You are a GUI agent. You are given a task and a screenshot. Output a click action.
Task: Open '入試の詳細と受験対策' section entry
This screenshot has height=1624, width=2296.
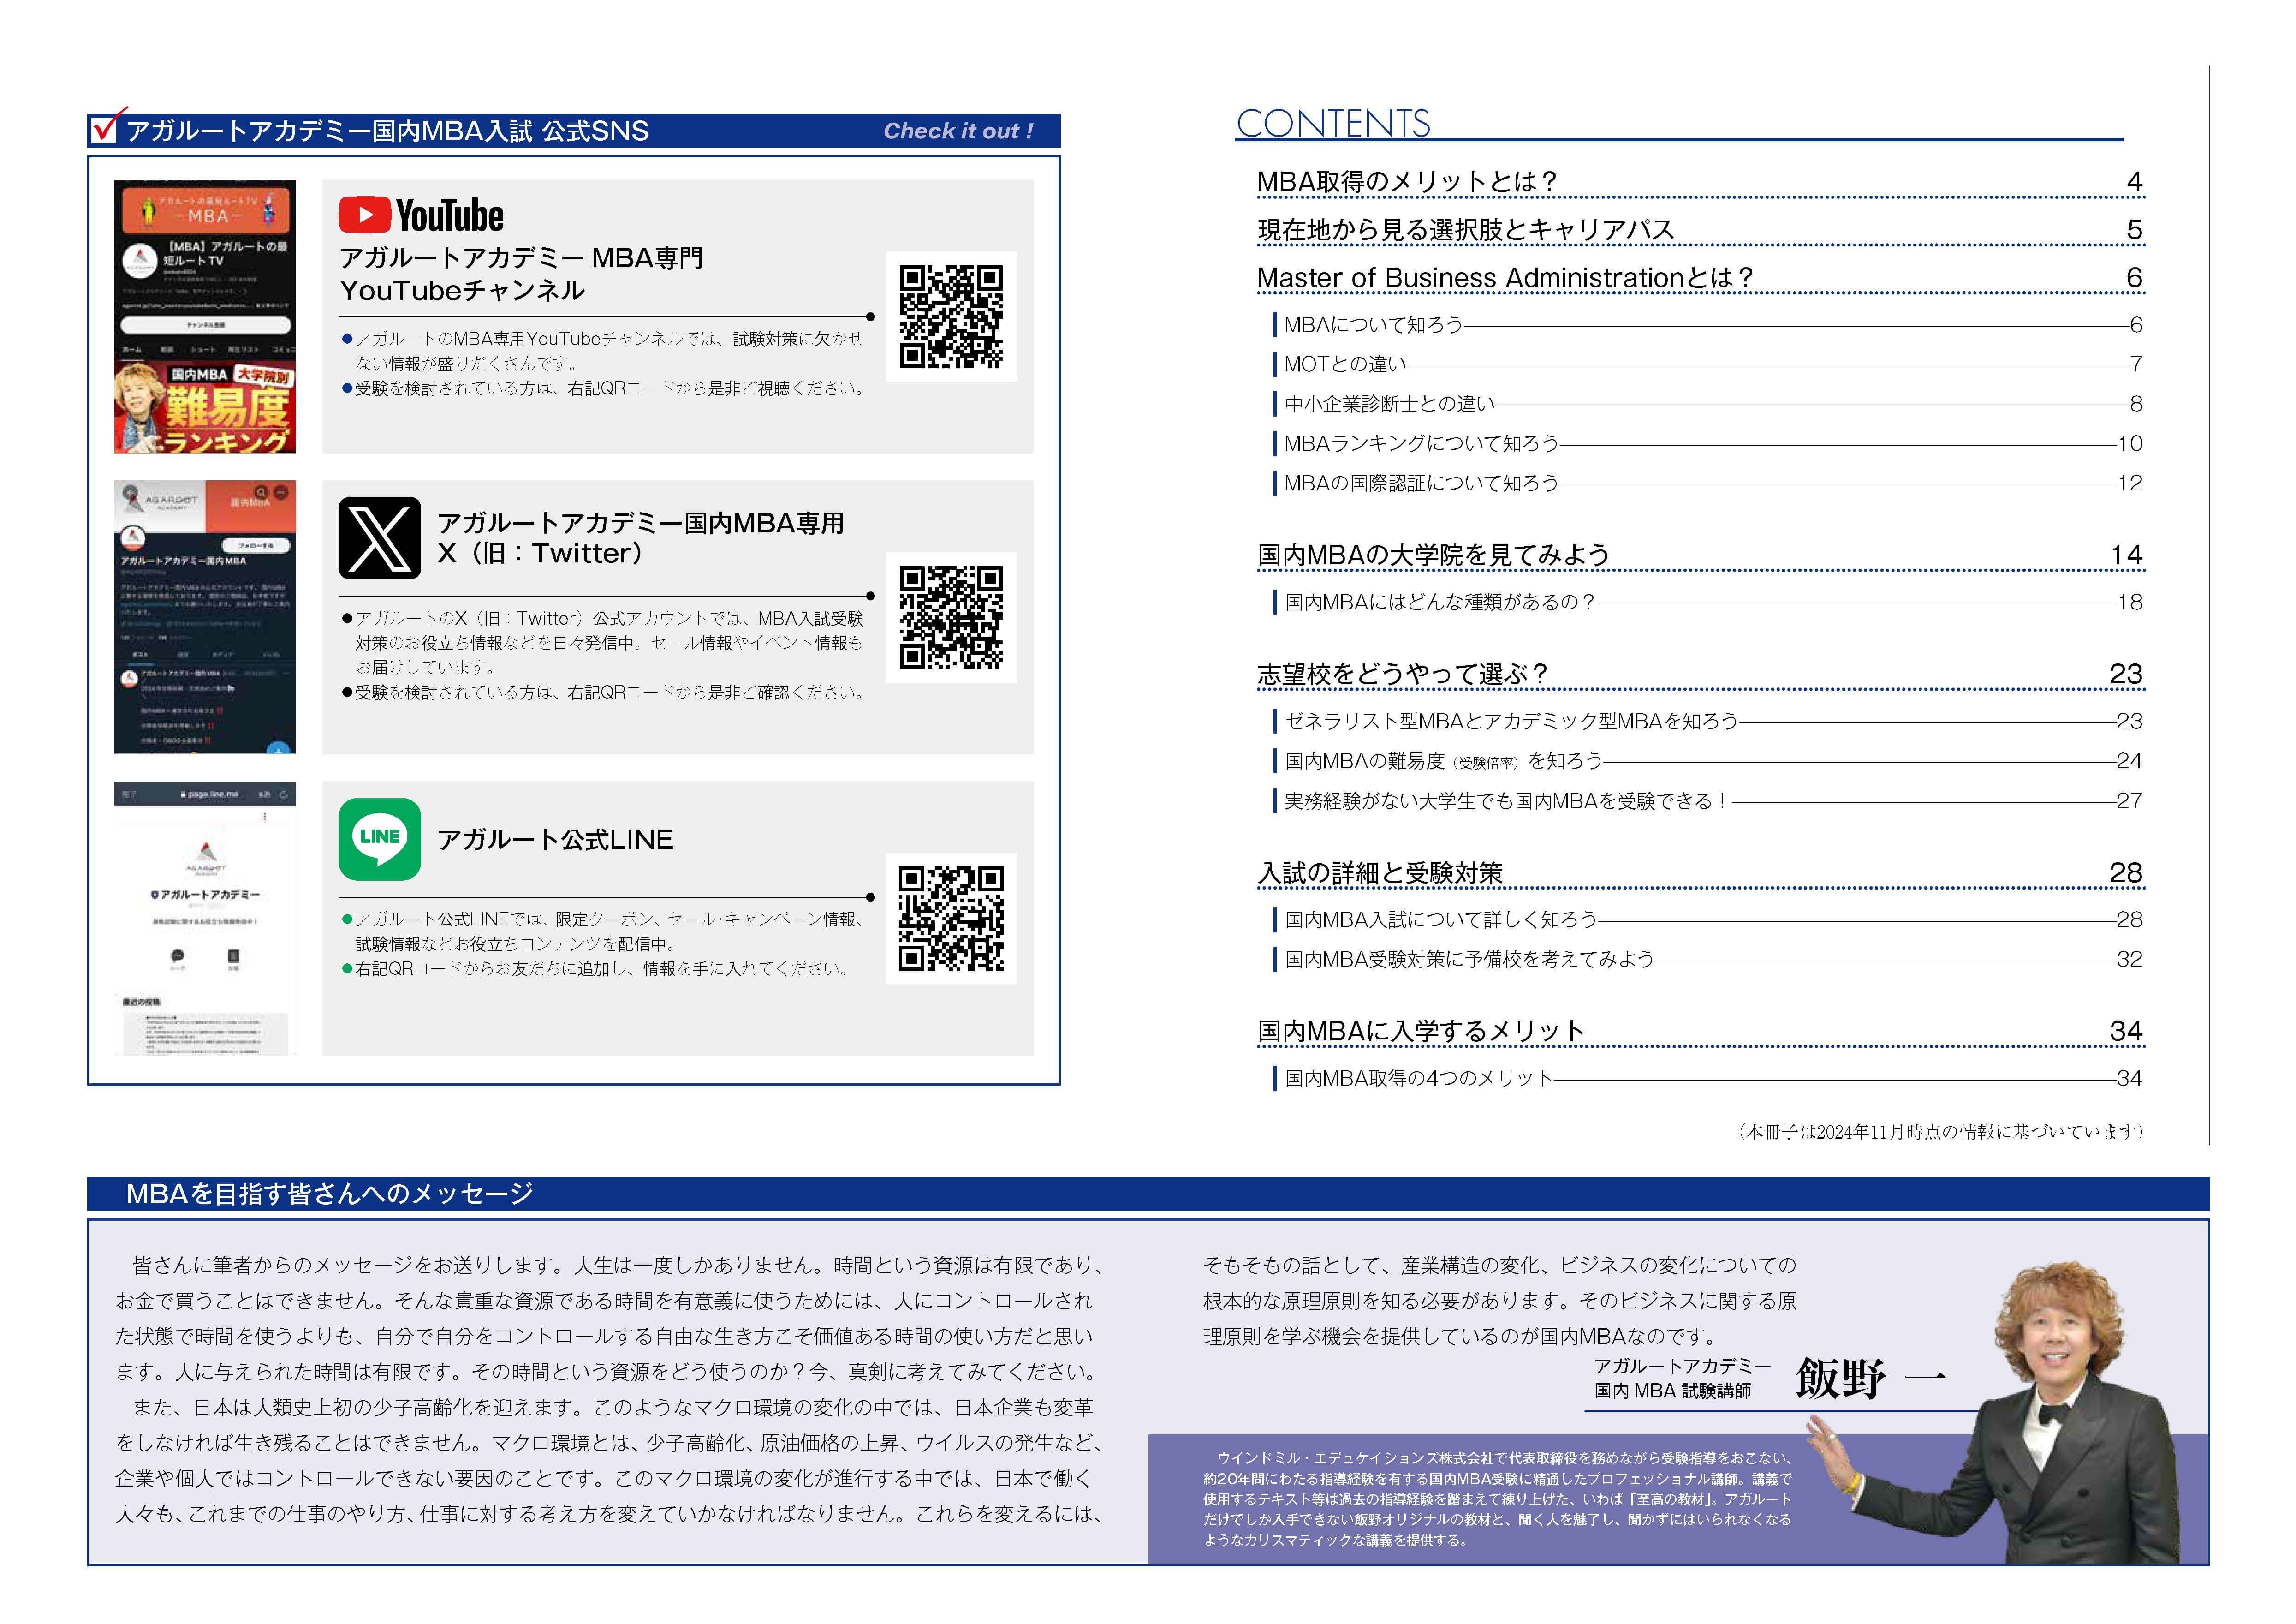click(x=1380, y=873)
